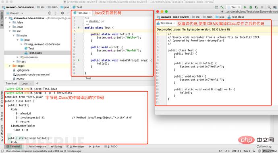This screenshot has height=153, width=278.
Task: Toggle 2: Favorites side tool button
Action: coord(2,98)
